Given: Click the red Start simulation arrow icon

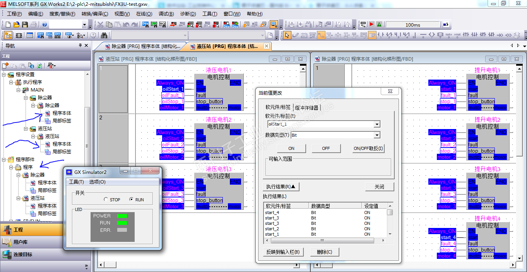Looking at the screenshot, I should (371, 25).
